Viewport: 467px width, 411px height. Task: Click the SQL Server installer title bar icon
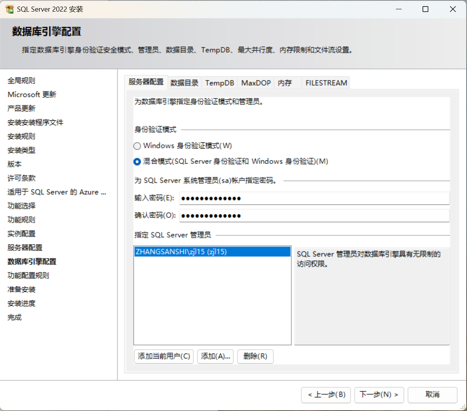tap(9, 9)
